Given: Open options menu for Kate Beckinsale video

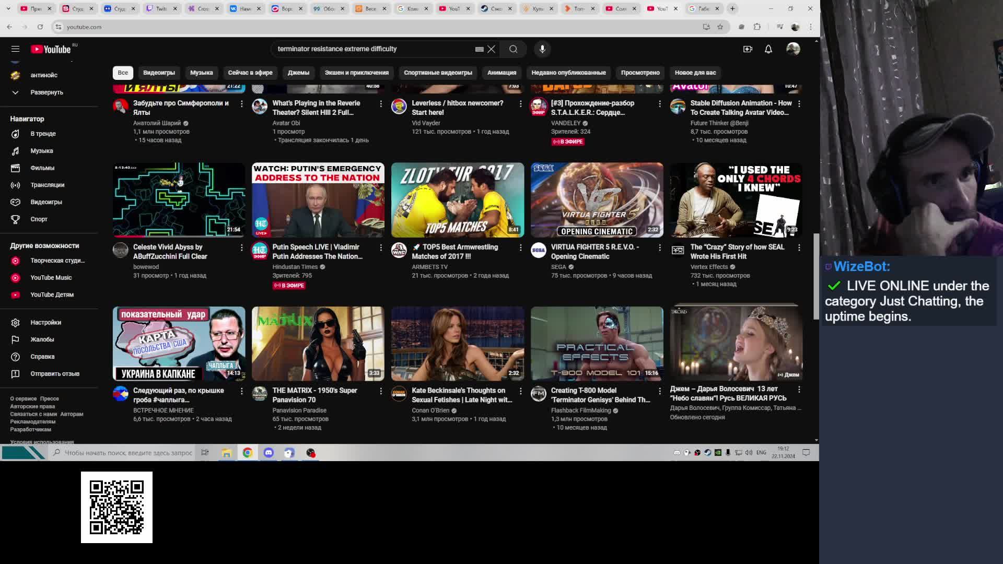Looking at the screenshot, I should tap(520, 391).
